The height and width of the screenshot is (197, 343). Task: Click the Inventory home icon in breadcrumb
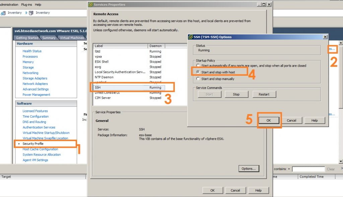tap(3, 13)
